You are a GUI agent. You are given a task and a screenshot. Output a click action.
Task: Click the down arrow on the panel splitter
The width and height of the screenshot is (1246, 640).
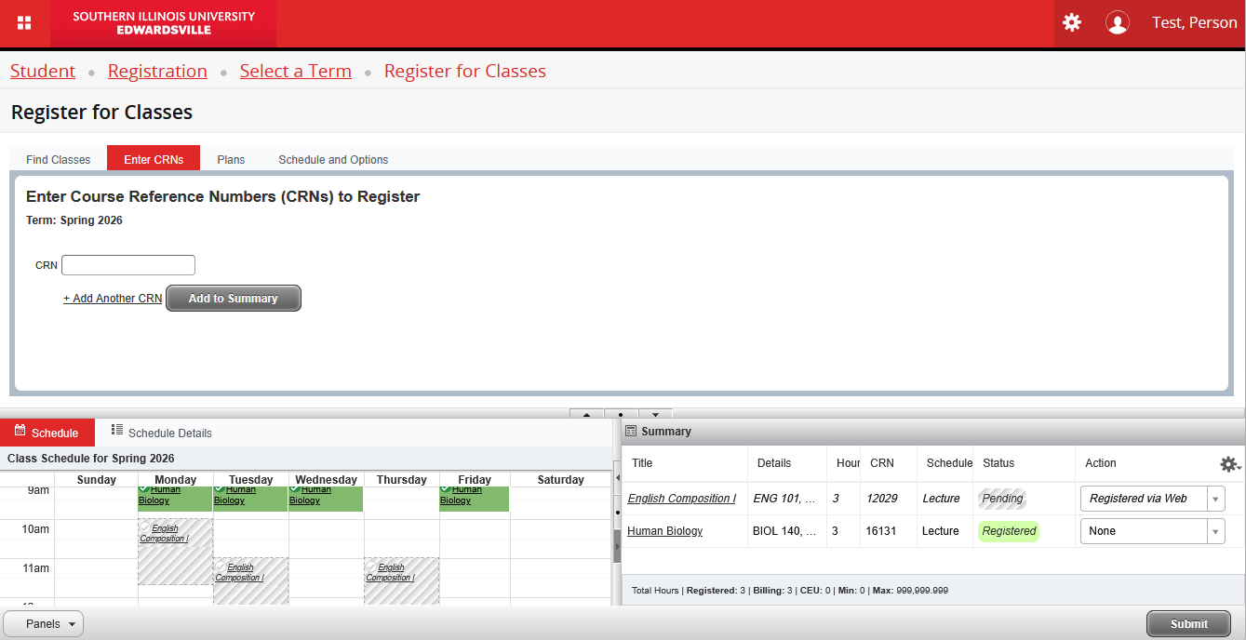[x=655, y=414]
